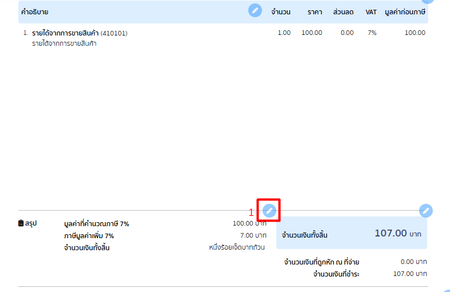Click the สรุป section heading
The width and height of the screenshot is (450, 292).
click(31, 223)
